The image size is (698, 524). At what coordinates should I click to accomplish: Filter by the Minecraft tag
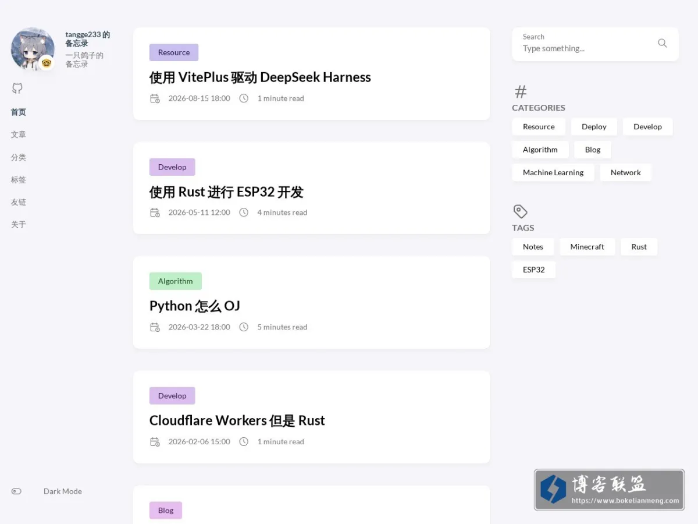[587, 247]
